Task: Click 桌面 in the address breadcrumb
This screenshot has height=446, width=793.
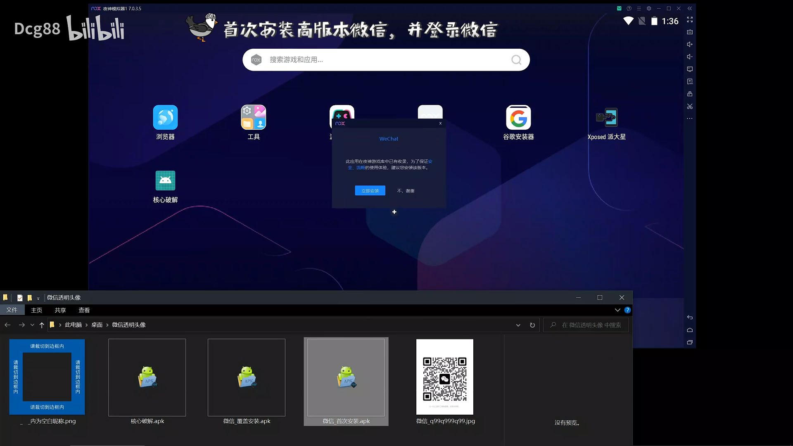Action: point(97,325)
